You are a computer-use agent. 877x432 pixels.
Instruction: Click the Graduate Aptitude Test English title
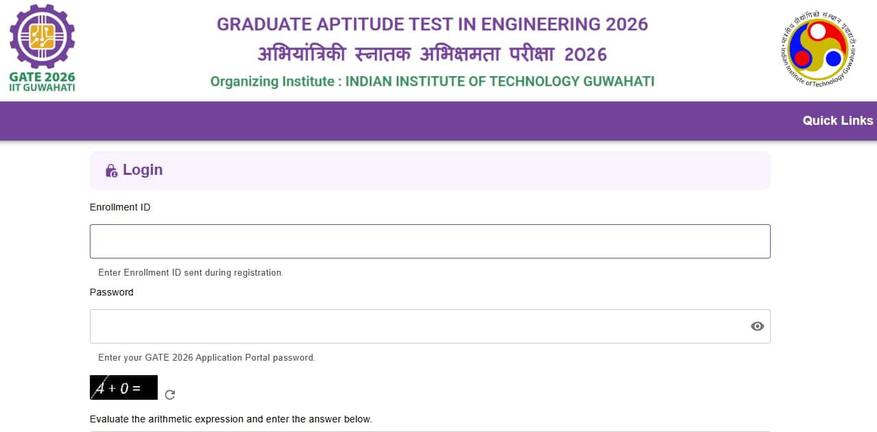click(x=432, y=24)
